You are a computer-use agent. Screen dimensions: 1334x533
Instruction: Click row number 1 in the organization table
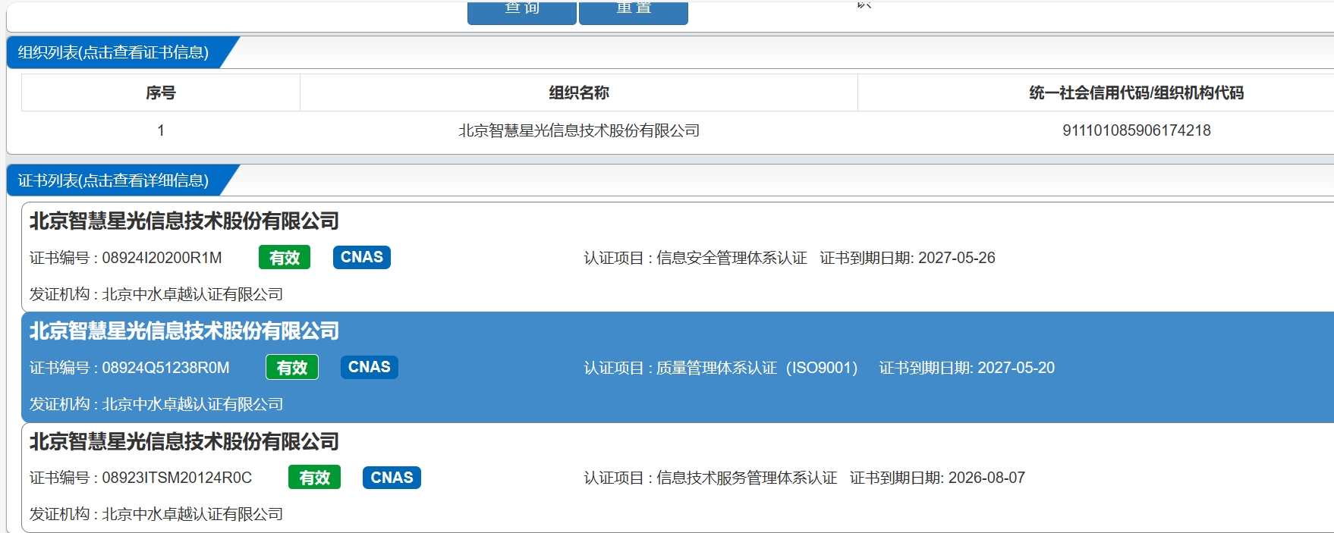click(161, 130)
